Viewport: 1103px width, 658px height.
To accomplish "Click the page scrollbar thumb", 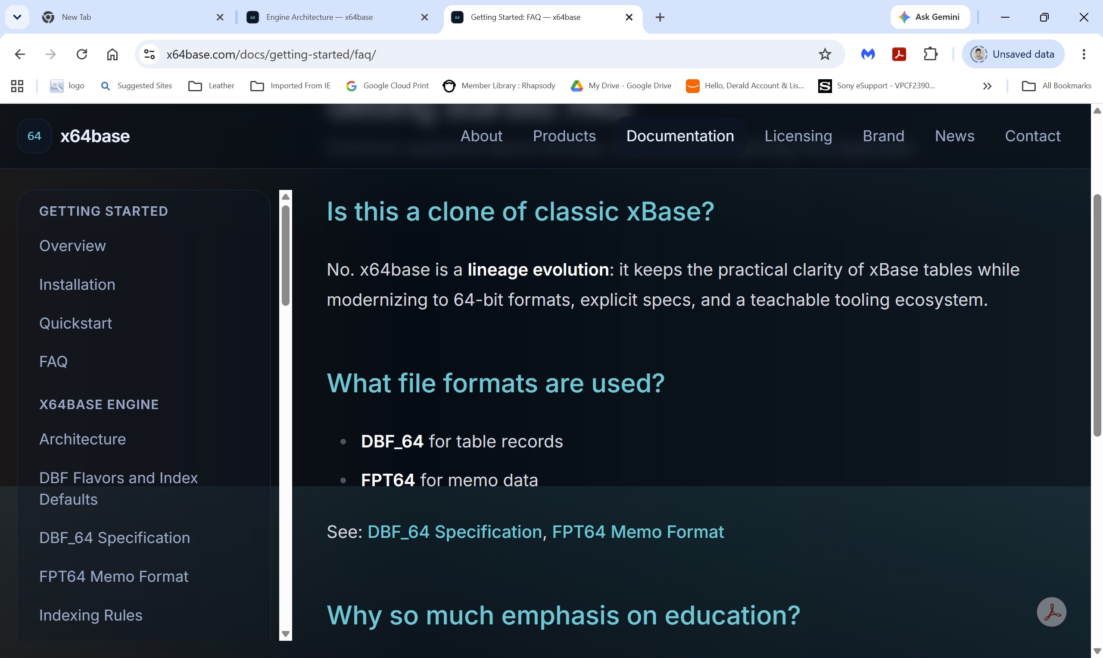I will [x=1097, y=316].
